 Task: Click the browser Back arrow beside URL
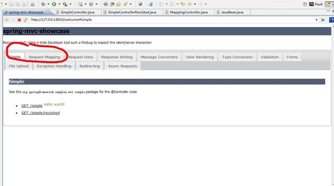point(7,20)
